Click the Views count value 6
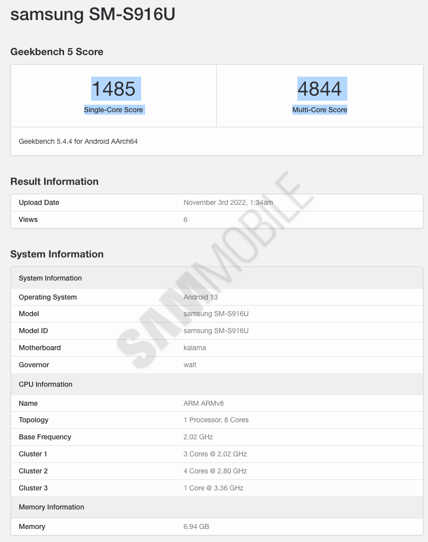 click(x=185, y=219)
